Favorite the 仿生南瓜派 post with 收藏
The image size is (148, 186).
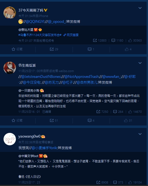[17, 121]
